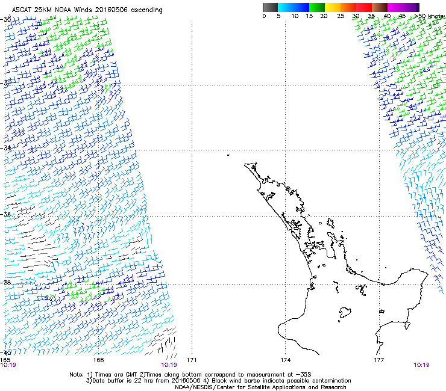Image resolution: width=446 pixels, height=391 pixels.
Task: Click the latitude label '-38'
Action: [x=5, y=283]
